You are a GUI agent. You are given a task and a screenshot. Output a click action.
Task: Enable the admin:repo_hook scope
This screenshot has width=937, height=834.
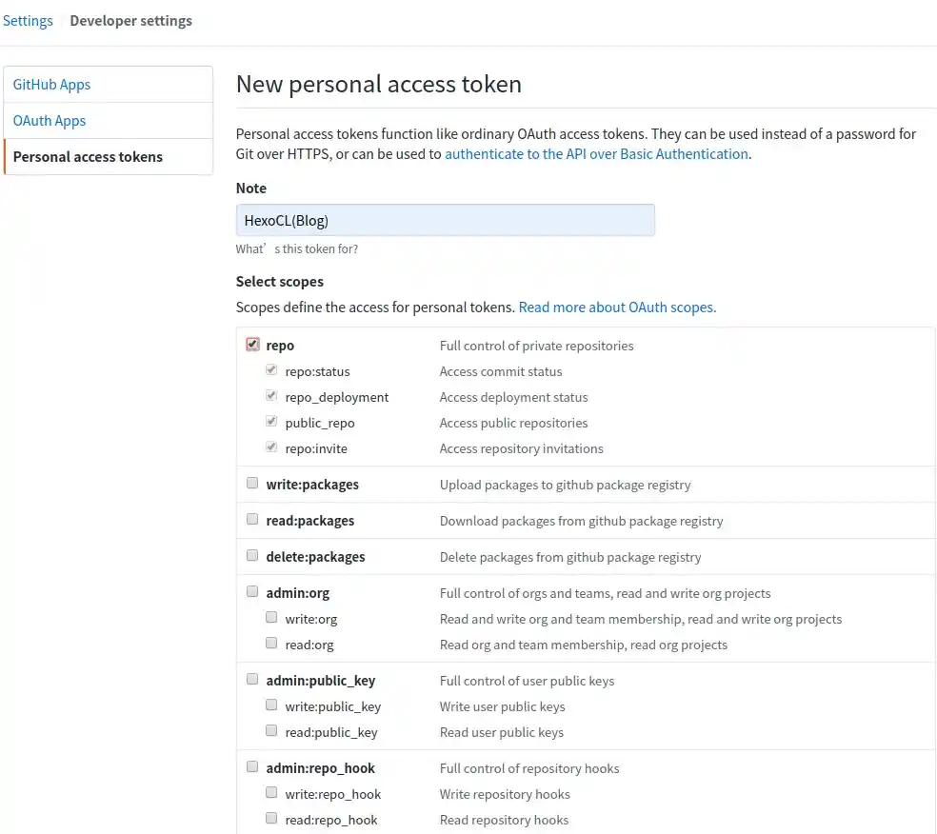[x=251, y=765]
